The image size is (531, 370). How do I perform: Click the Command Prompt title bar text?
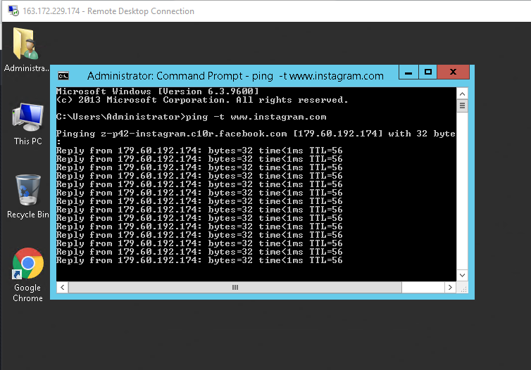coord(235,76)
